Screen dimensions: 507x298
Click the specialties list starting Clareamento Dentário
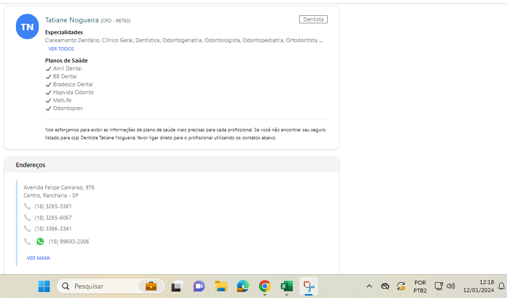183,40
